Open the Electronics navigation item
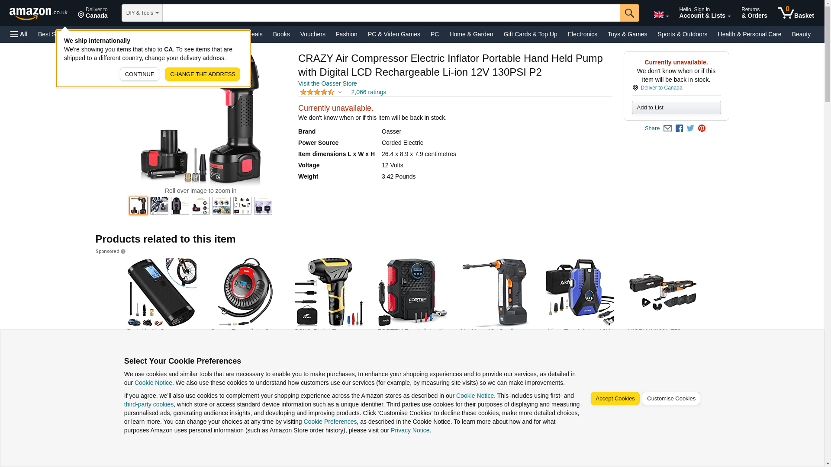 (582, 34)
